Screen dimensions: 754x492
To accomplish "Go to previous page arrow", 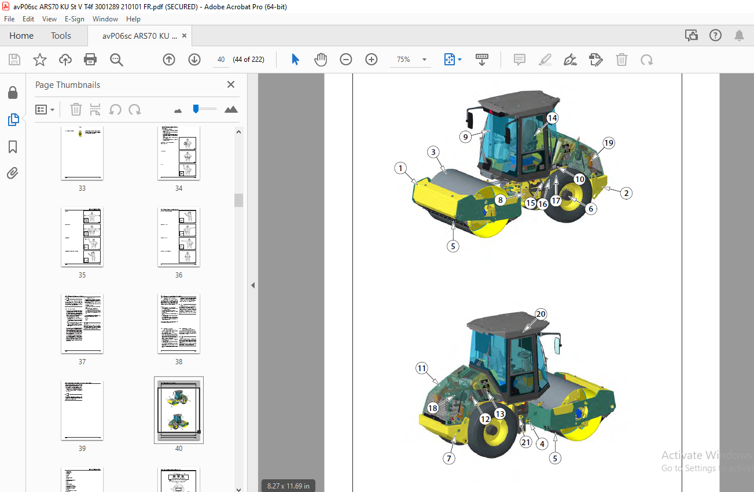I will point(169,60).
